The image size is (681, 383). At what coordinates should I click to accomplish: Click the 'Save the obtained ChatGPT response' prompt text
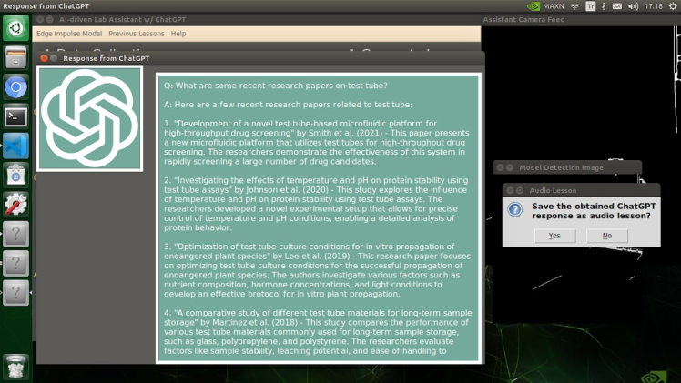point(594,211)
